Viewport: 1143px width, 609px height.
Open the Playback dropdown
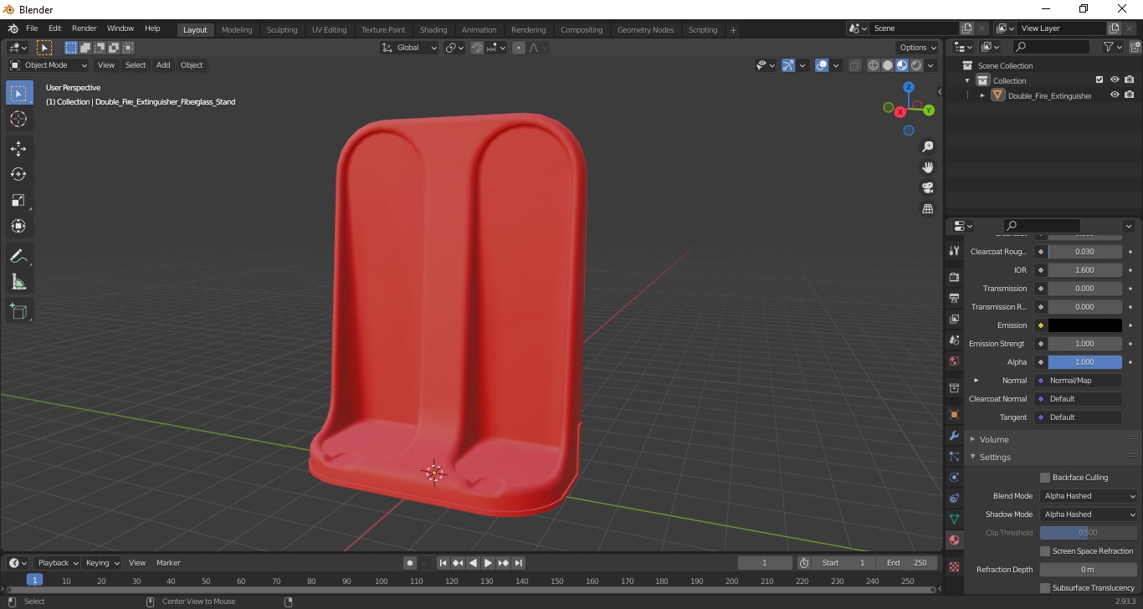coord(57,563)
